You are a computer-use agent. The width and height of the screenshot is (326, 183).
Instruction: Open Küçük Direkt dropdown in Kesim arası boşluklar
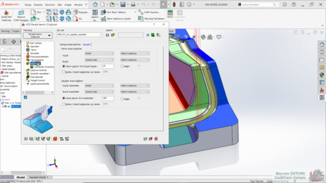coord(99,53)
